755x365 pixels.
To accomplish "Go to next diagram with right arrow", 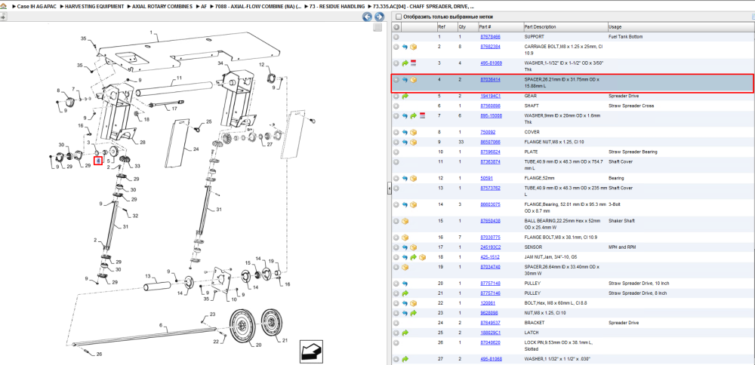I will pos(379,17).
